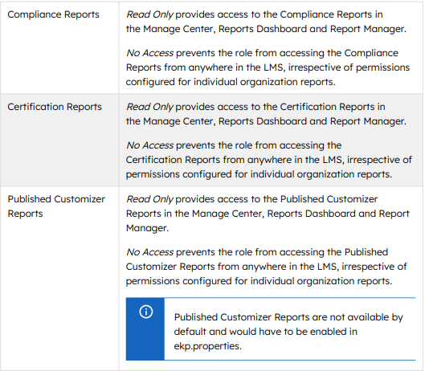Click 'Read Only' in the Compliance Reports description
The image size is (425, 371).
[x=149, y=14]
